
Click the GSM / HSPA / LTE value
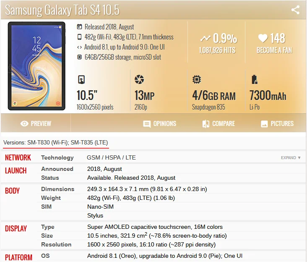(111, 157)
